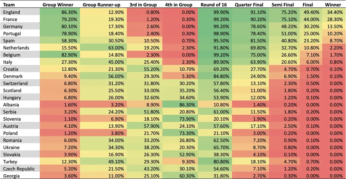The image size is (346, 179).
Task: Select the England team name cell
Action: pyautogui.click(x=12, y=12)
